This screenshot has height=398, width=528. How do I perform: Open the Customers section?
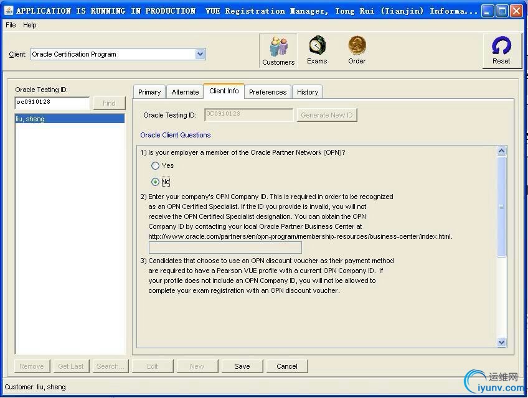(278, 51)
